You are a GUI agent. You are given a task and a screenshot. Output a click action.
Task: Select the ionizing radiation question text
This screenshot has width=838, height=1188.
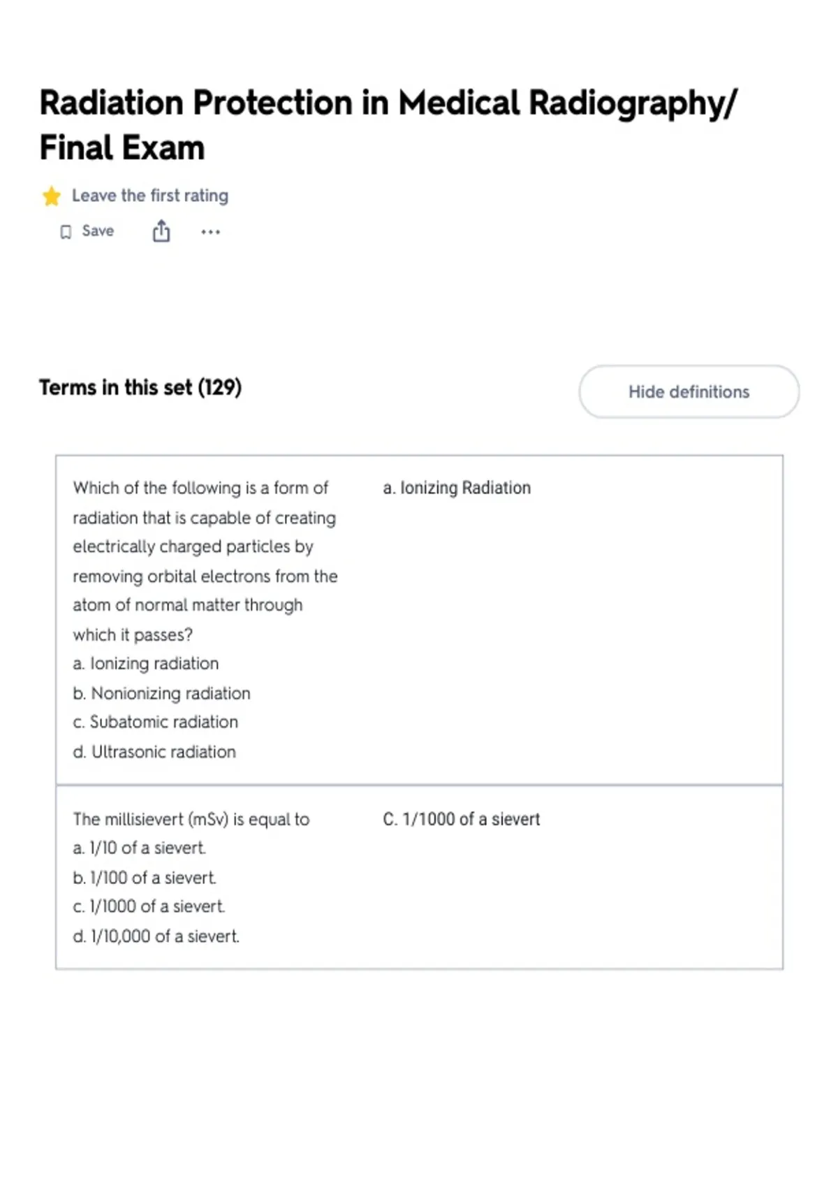pos(205,561)
